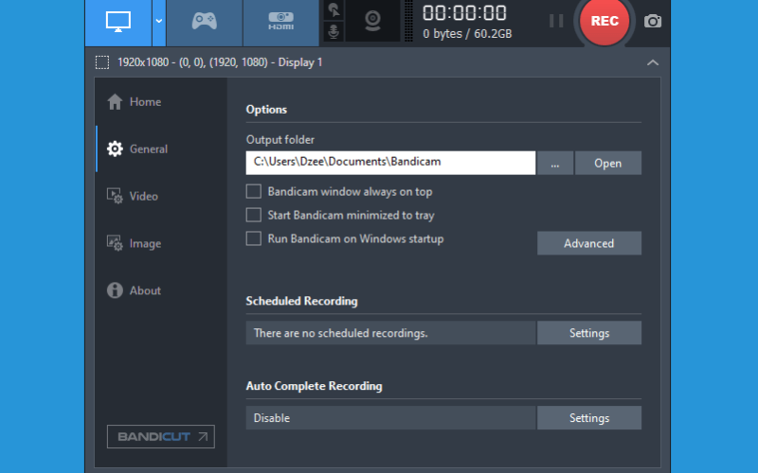Click the 'There are no scheduled recordings.' text
The width and height of the screenshot is (758, 473).
click(x=341, y=334)
